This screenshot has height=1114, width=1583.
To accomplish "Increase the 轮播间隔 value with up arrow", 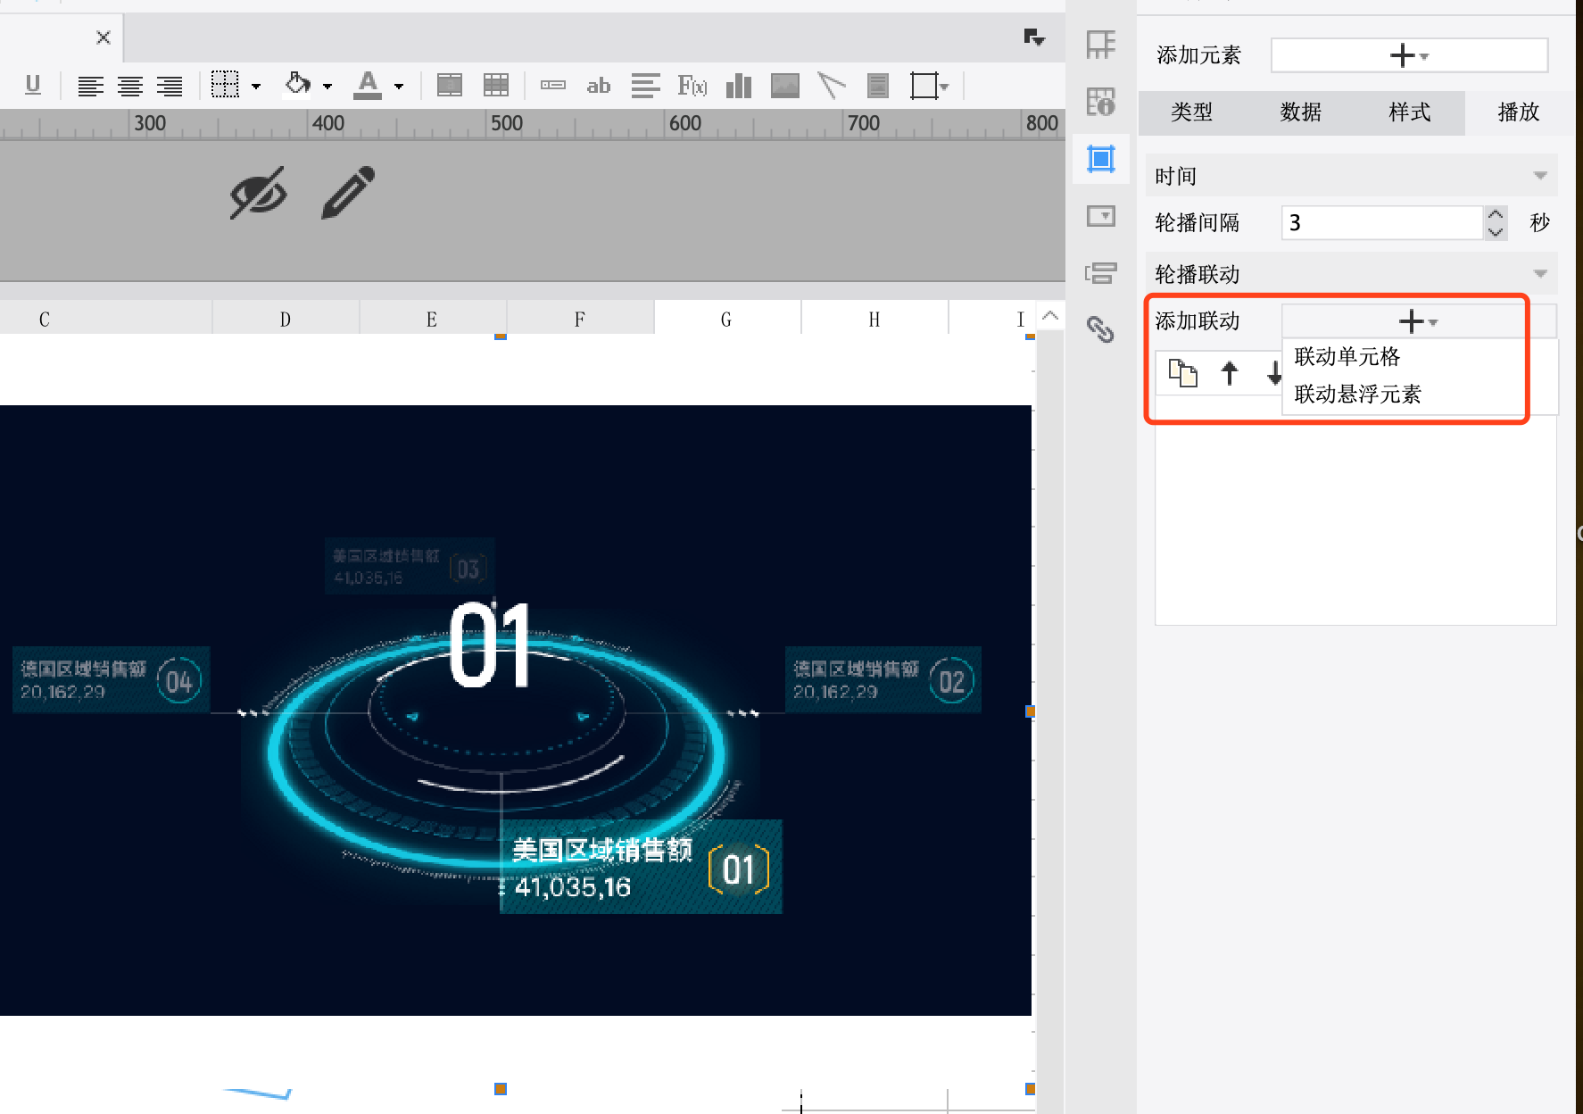I will [1496, 214].
